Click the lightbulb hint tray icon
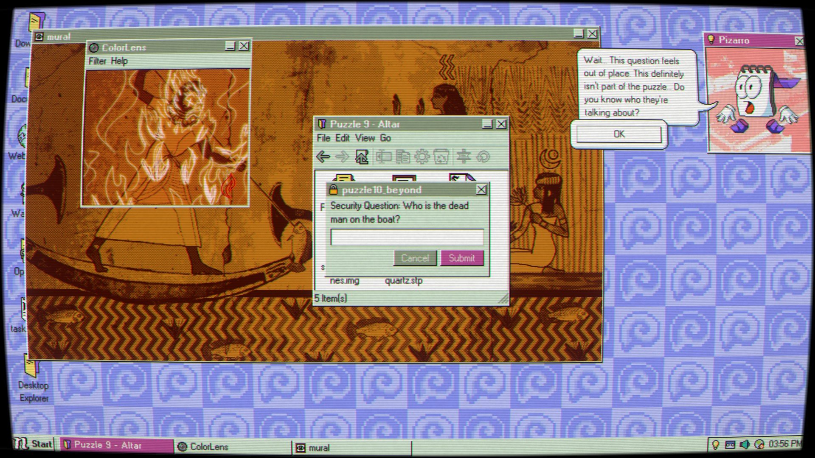Screen dimensions: 815x458 coord(715,444)
